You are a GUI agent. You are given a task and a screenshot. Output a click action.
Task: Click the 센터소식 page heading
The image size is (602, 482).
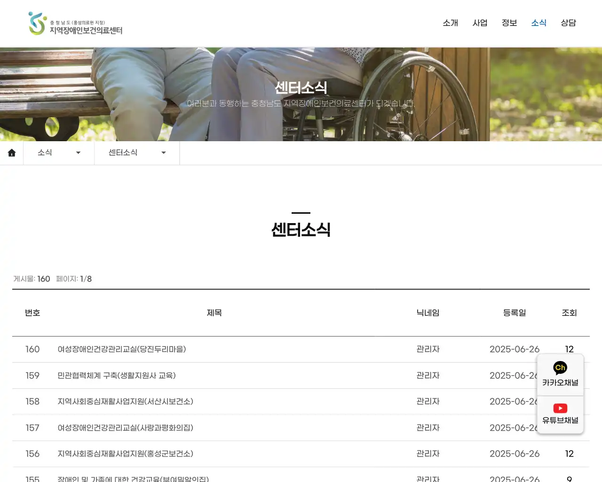pyautogui.click(x=301, y=230)
